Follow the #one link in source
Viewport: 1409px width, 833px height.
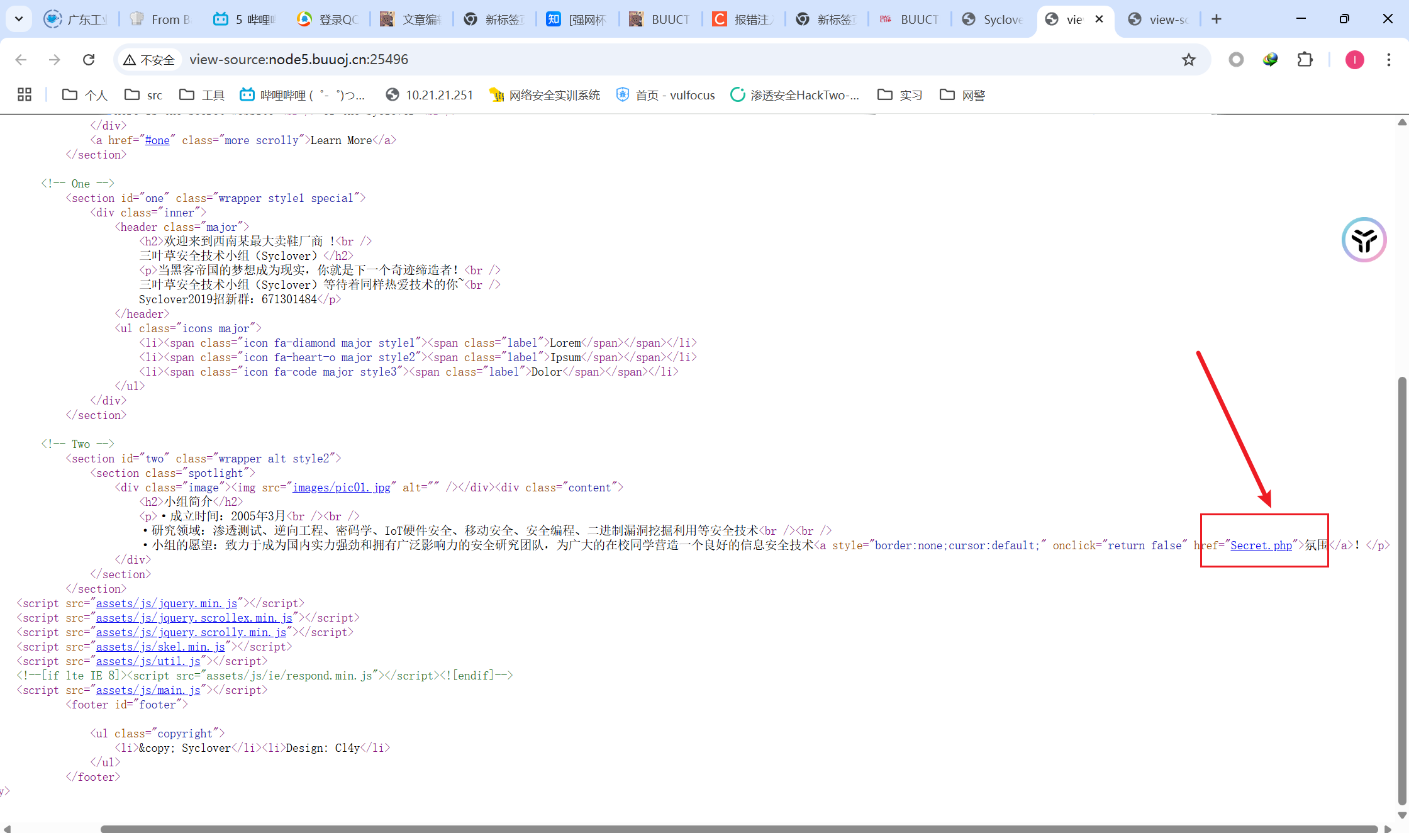pos(157,140)
